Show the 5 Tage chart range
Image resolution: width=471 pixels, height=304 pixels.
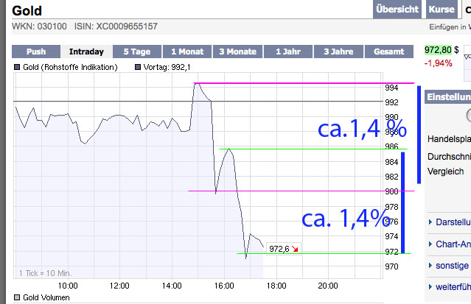tap(138, 52)
